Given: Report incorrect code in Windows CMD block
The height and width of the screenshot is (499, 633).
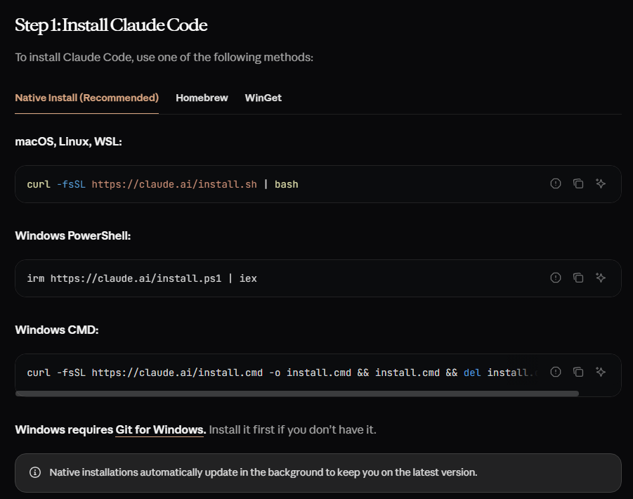Looking at the screenshot, I should (556, 372).
